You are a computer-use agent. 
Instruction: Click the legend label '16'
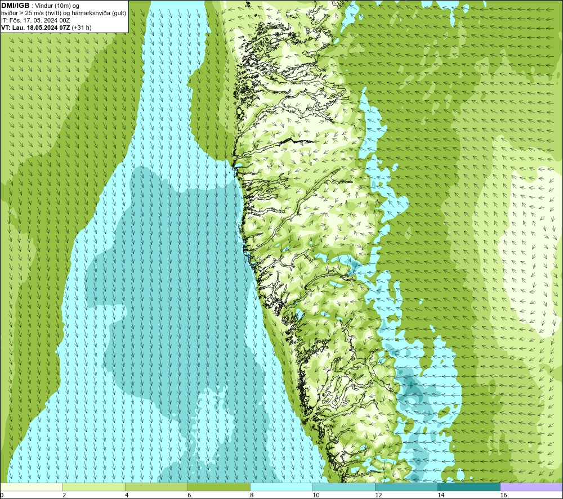[x=503, y=495]
